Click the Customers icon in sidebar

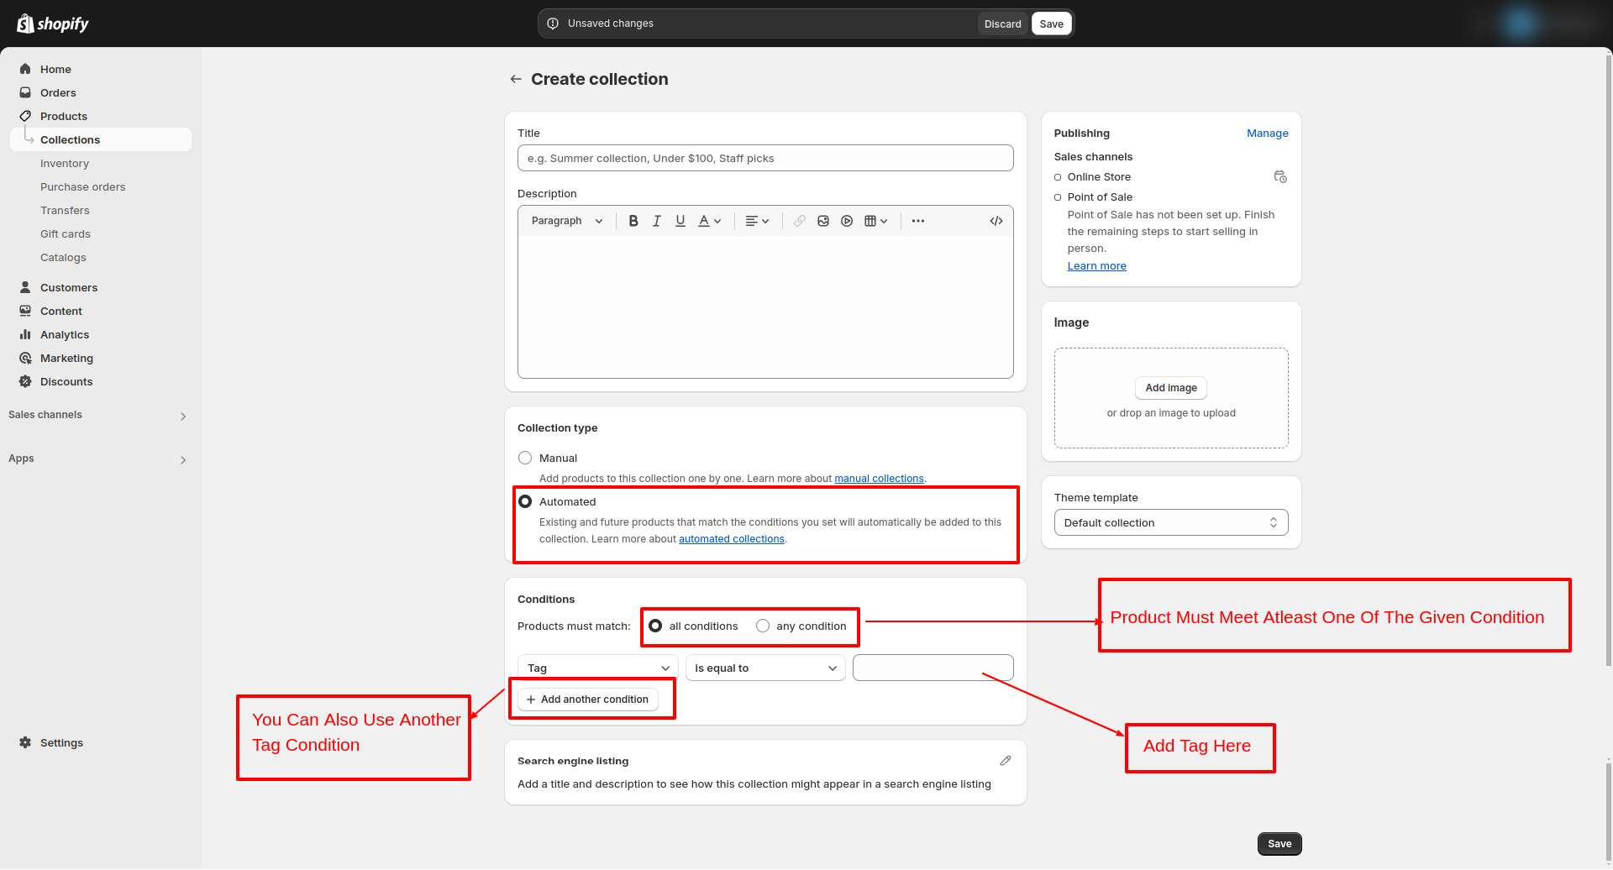tap(25, 287)
